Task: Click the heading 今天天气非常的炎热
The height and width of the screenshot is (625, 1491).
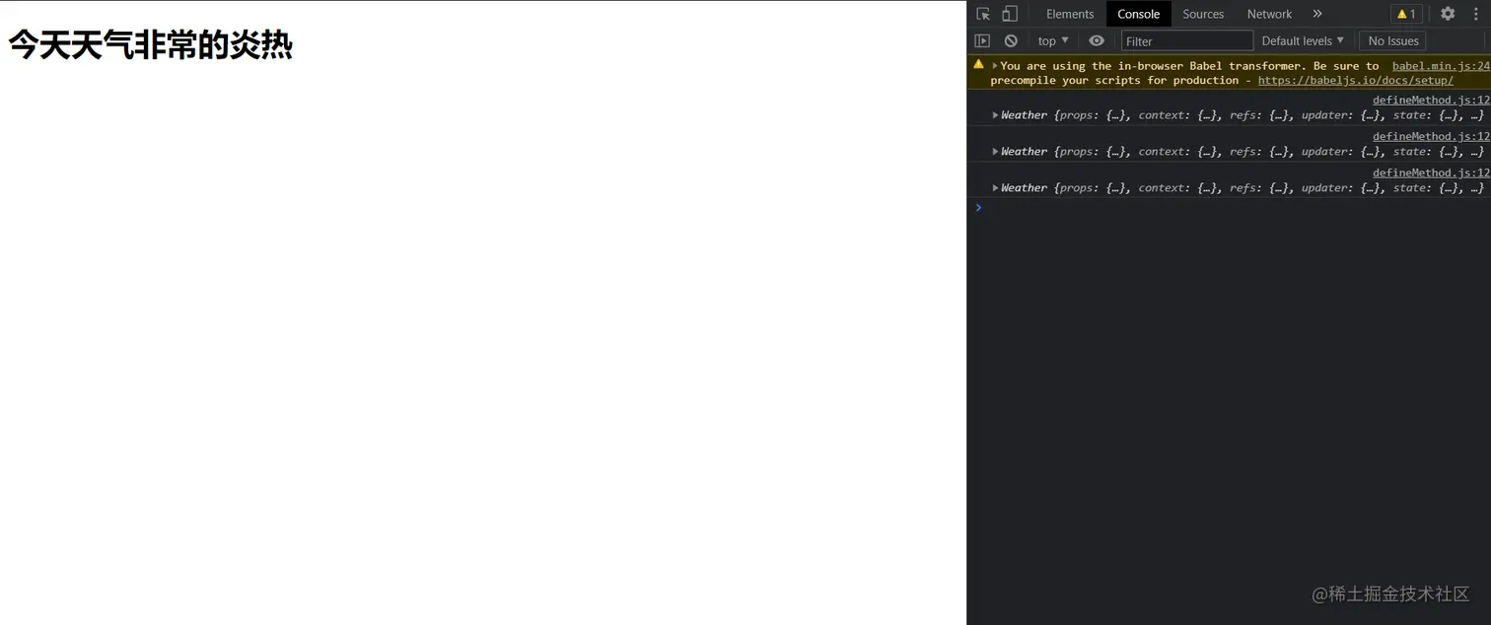Action: click(x=151, y=45)
